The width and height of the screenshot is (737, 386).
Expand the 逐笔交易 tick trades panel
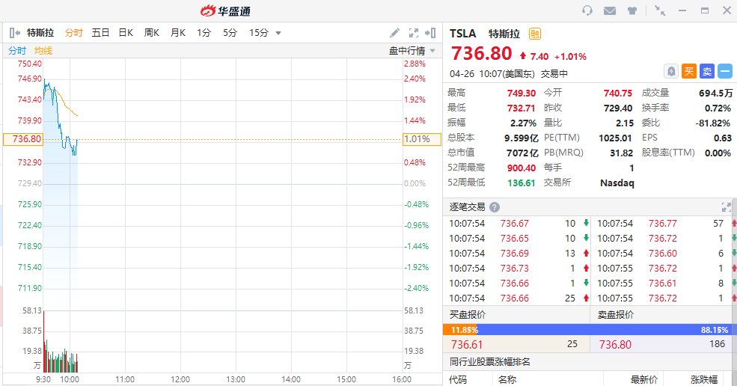tap(726, 207)
